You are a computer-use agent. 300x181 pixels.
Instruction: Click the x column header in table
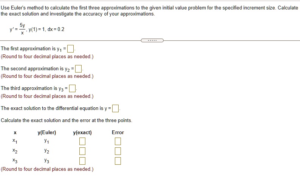pos(15,133)
